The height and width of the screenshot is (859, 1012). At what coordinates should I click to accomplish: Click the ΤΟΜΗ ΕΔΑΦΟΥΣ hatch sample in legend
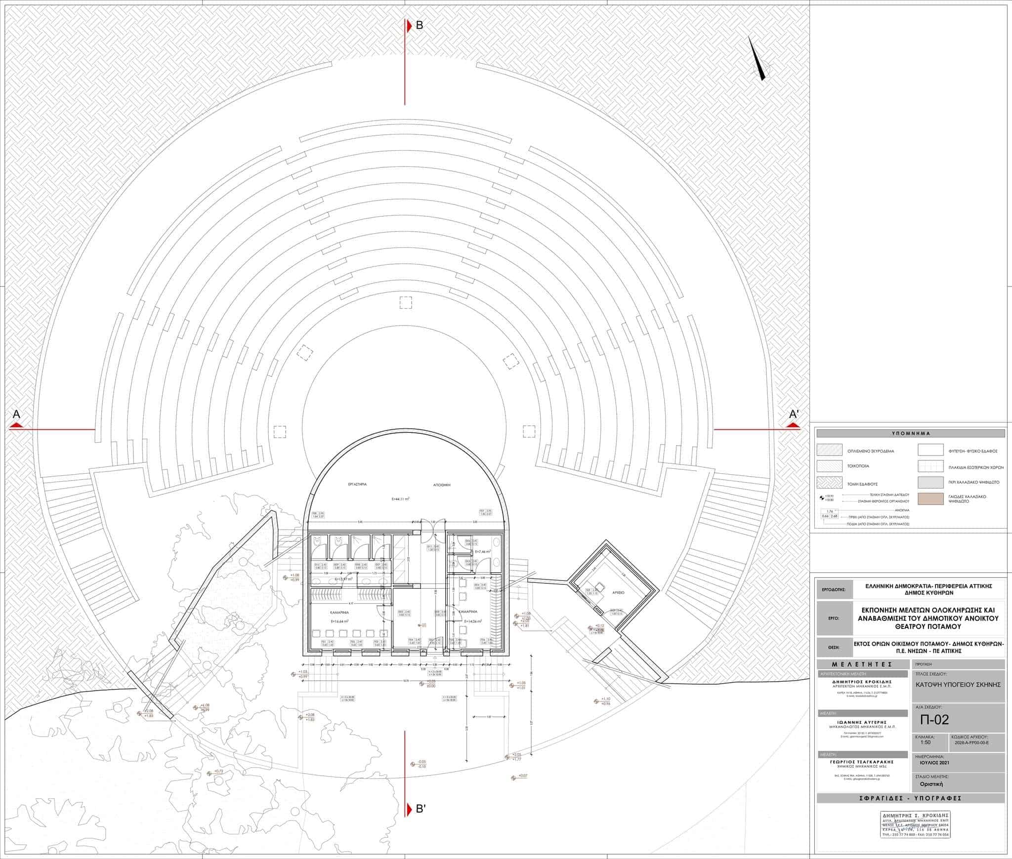tap(829, 482)
